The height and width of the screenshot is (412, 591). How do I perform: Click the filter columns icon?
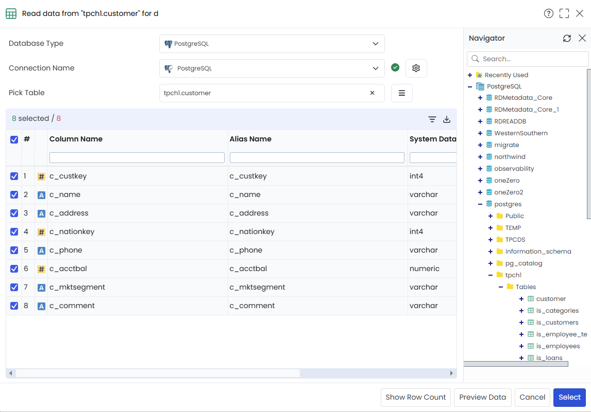tap(432, 119)
